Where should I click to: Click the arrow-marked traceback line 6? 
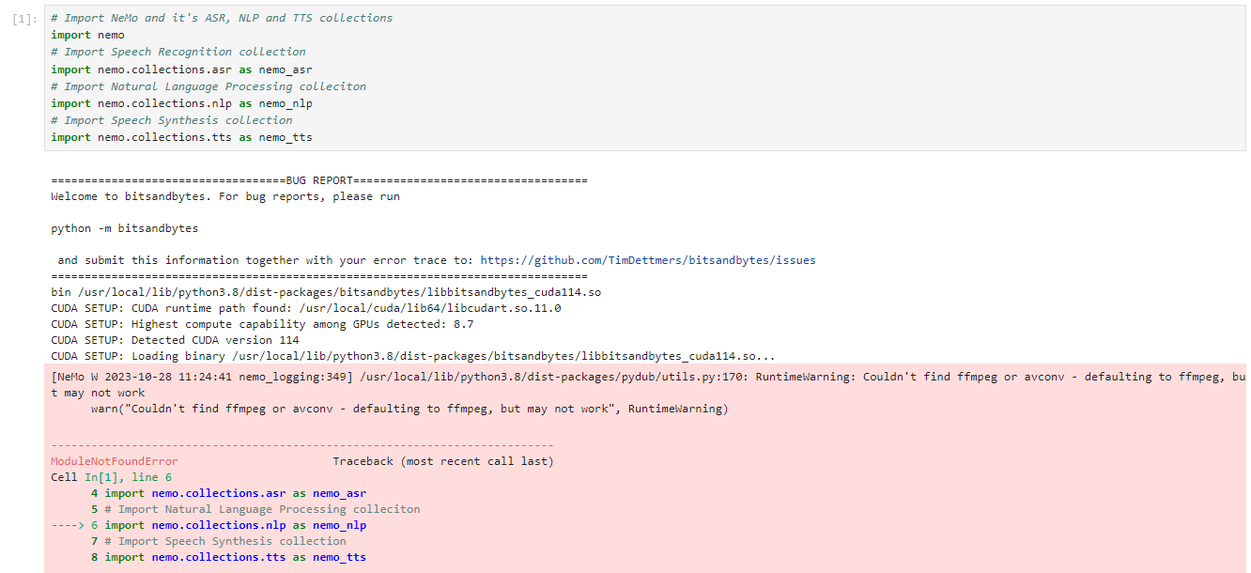[208, 525]
